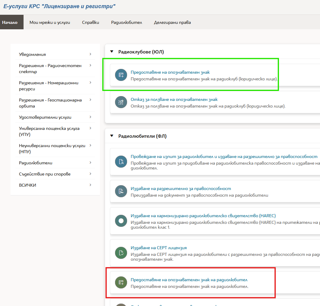Open the 'Радиолюбител' top menu item
Image resolution: width=320 pixels, height=306 pixels.
coord(126,22)
